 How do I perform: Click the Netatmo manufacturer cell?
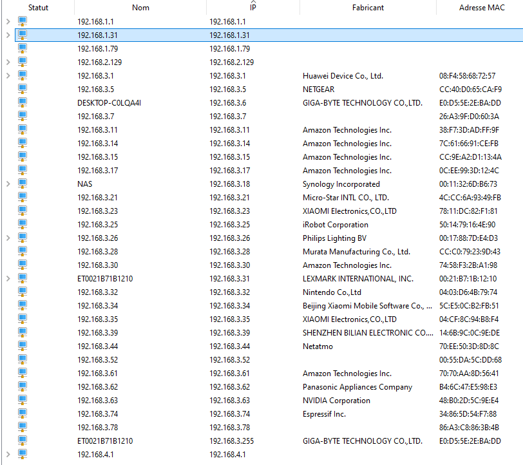click(318, 346)
